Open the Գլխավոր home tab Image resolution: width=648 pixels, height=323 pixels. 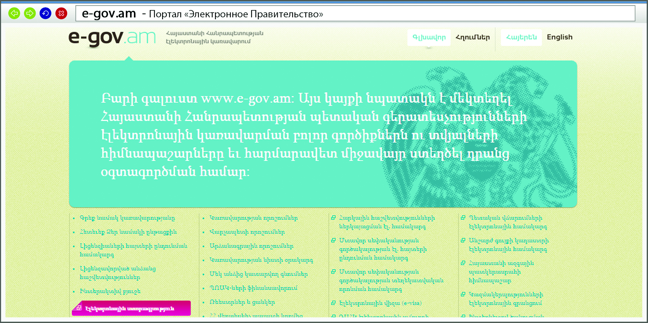pyautogui.click(x=429, y=37)
